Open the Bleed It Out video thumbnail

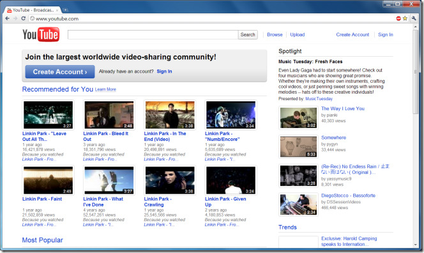109,115
